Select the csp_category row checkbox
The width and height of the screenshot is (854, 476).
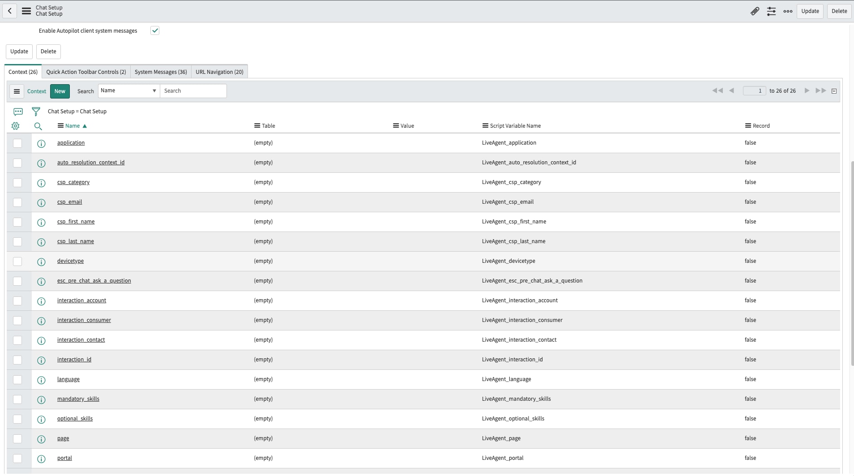click(x=17, y=183)
